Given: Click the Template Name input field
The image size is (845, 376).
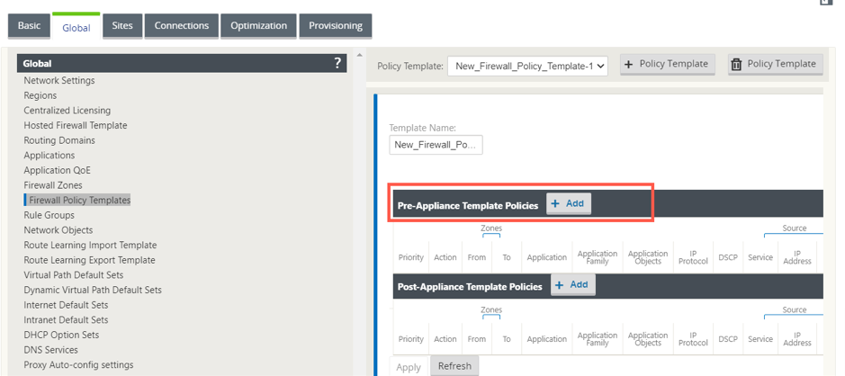Looking at the screenshot, I should (436, 145).
